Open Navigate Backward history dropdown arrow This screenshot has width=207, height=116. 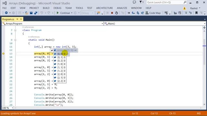coord(10,13)
